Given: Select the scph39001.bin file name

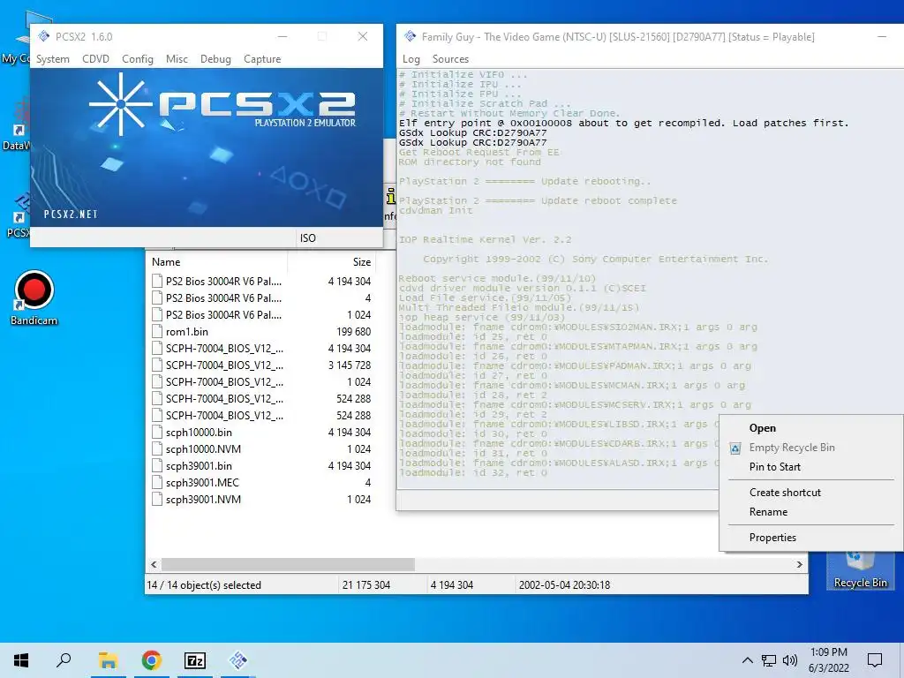Looking at the screenshot, I should pyautogui.click(x=199, y=465).
